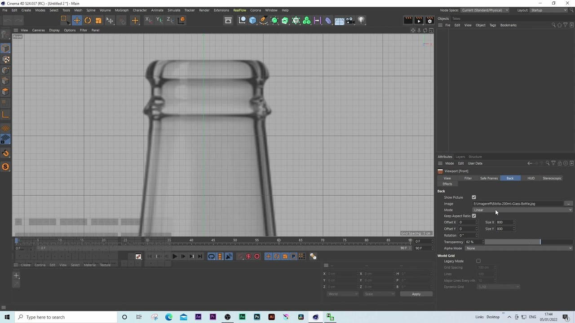575x323 pixels.
Task: Open the Simulate menu
Action: click(x=174, y=10)
